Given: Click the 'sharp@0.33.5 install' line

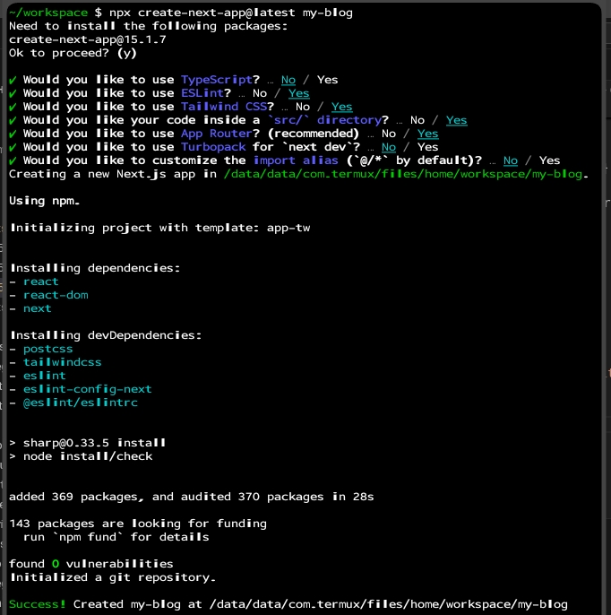Looking at the screenshot, I should tap(87, 443).
